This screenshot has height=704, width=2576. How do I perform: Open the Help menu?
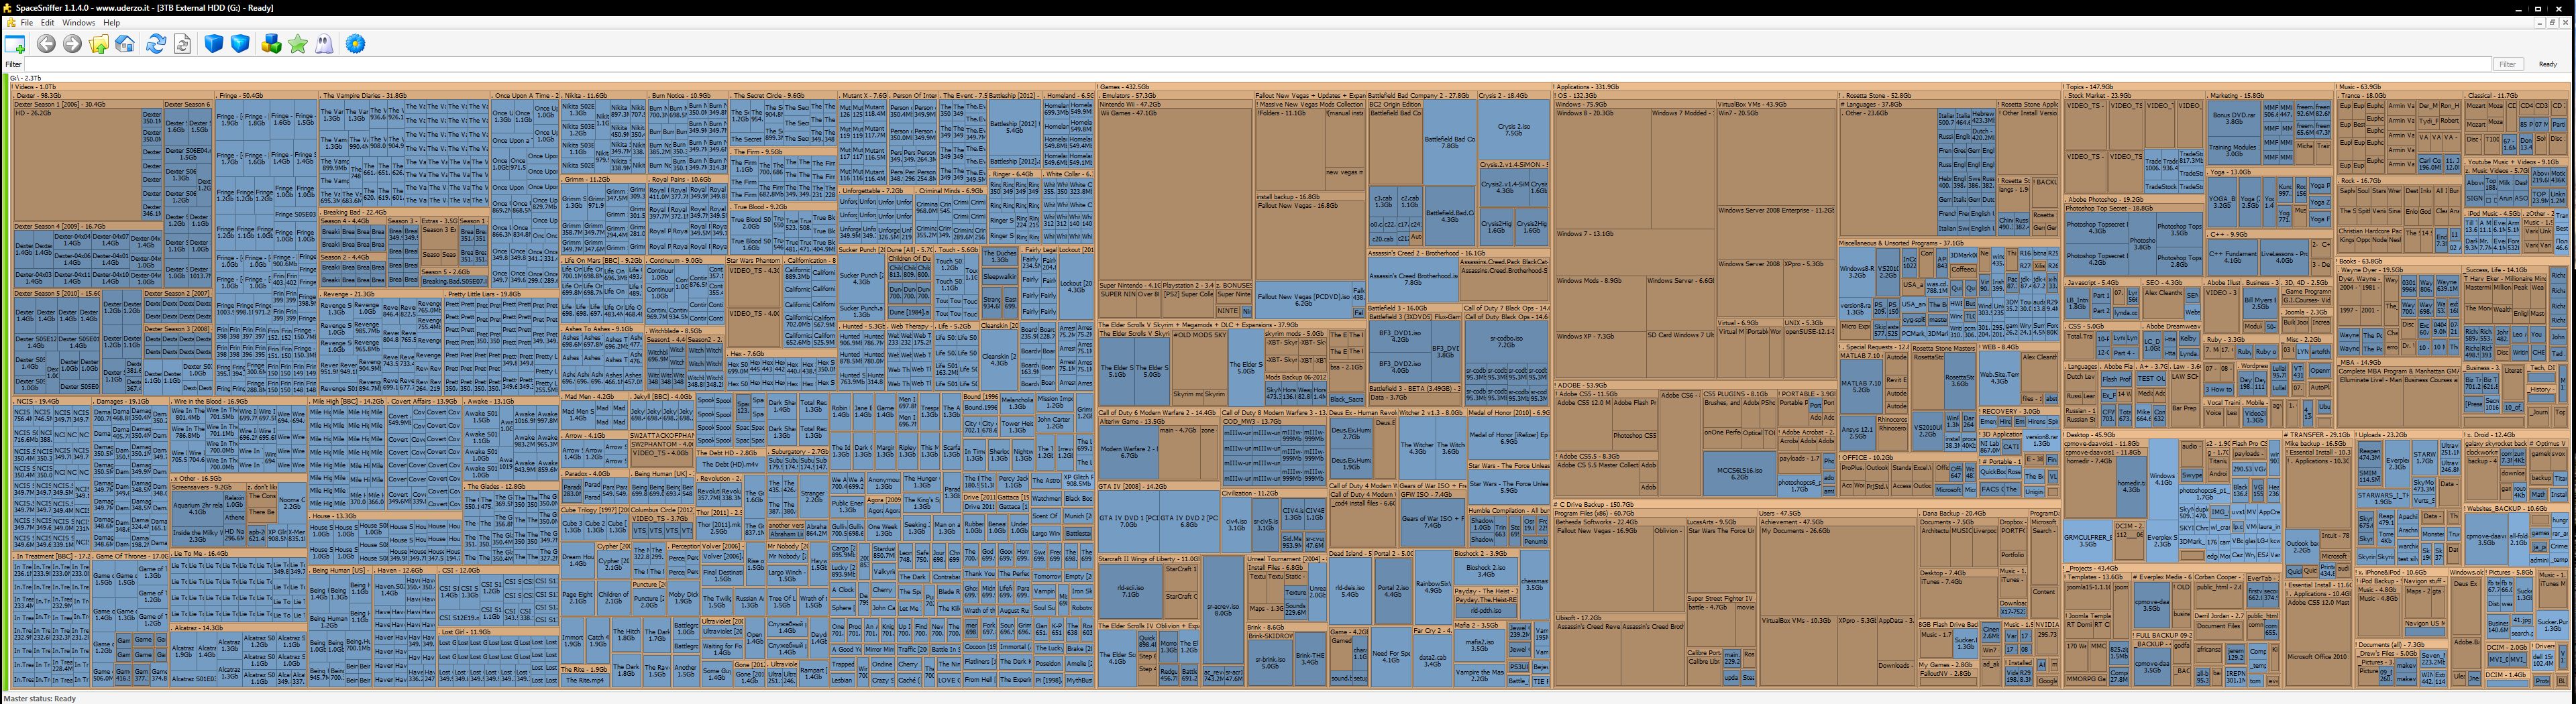click(x=112, y=22)
